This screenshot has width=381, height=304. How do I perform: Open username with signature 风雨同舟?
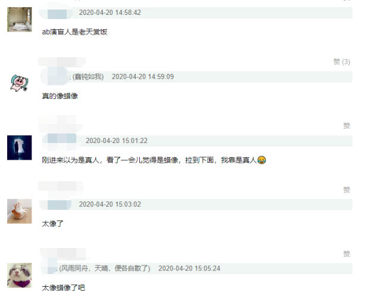point(52,268)
